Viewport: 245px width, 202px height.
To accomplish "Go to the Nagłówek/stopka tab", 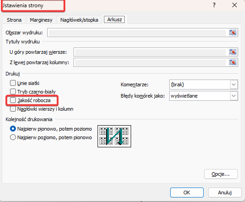I will pyautogui.click(x=79, y=20).
